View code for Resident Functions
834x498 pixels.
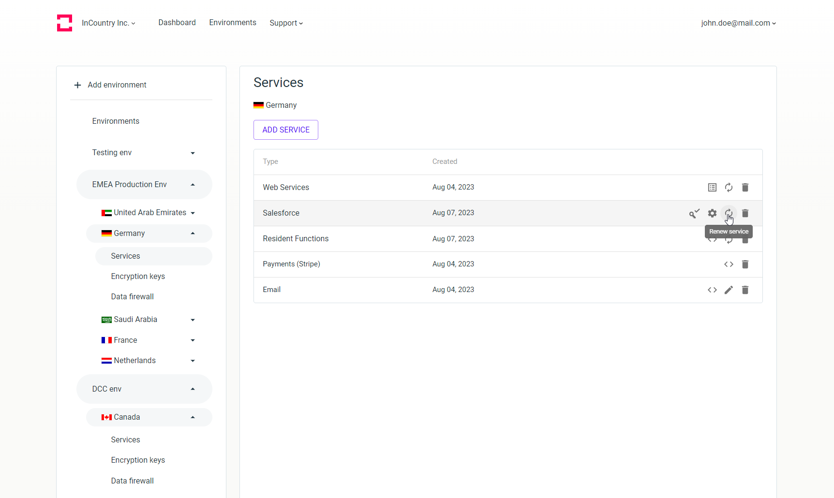712,238
